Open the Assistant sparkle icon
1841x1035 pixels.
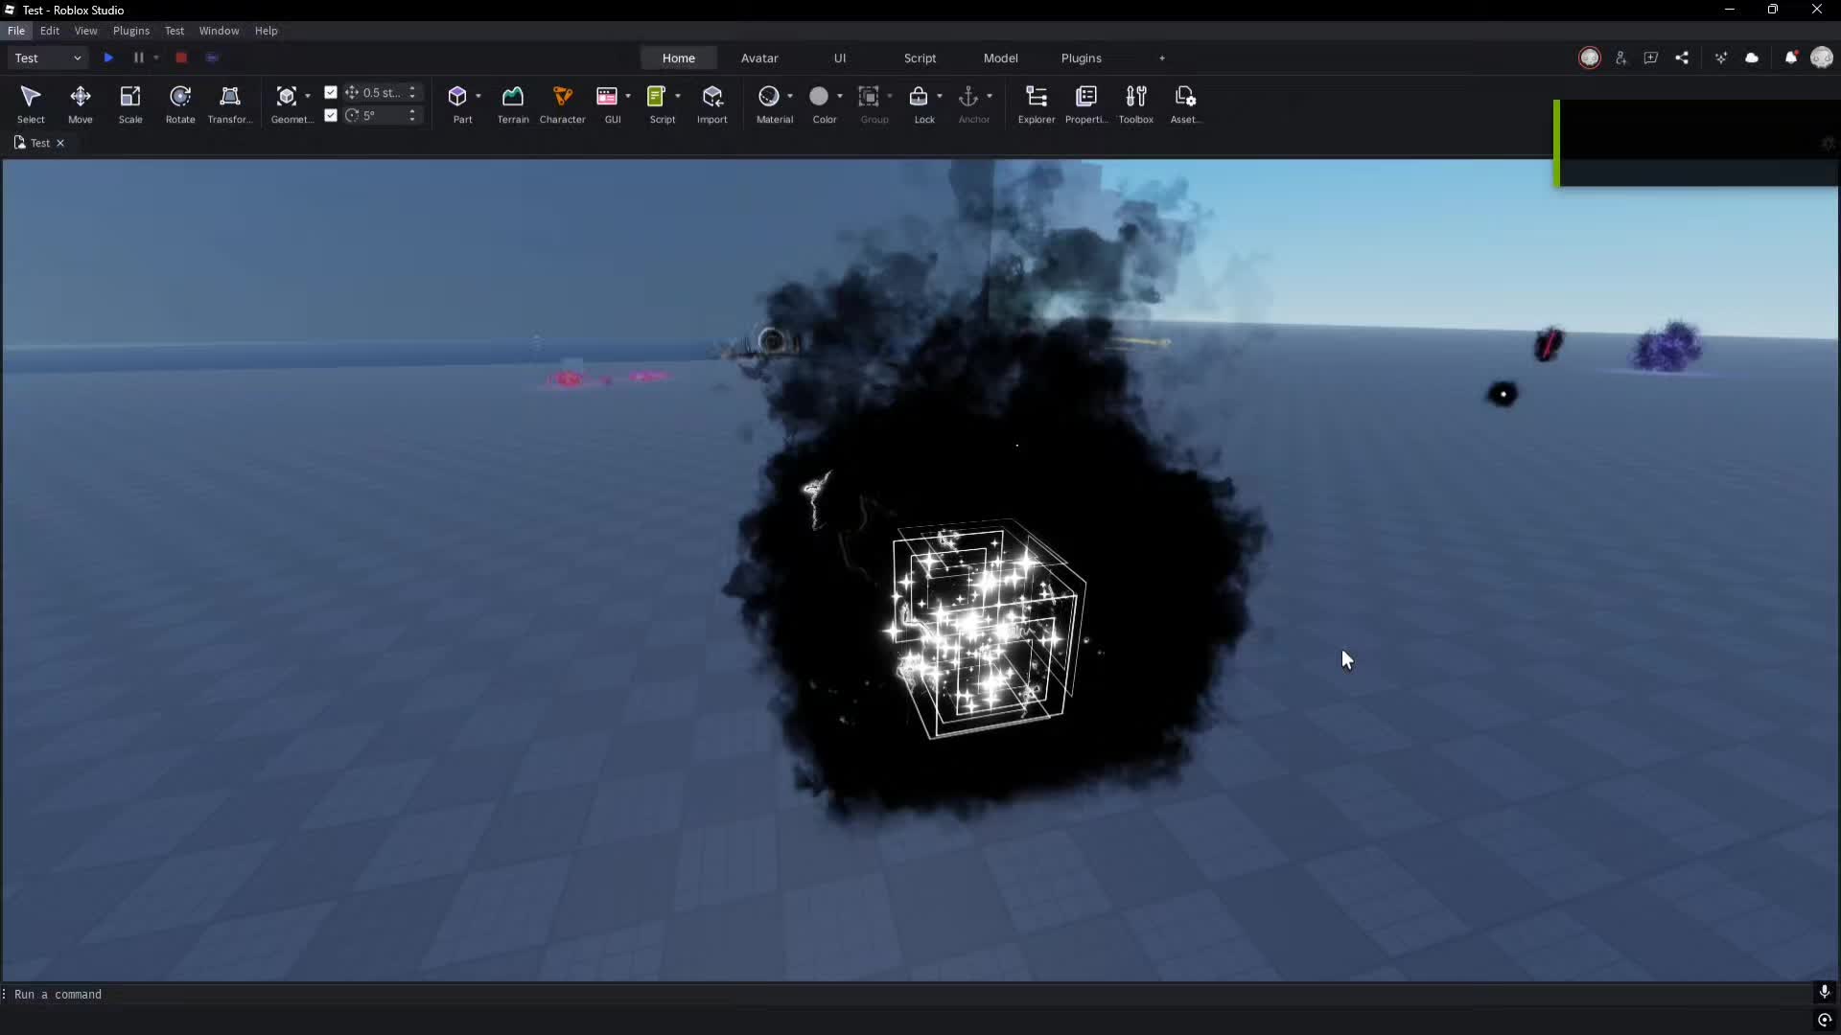coord(1721,58)
